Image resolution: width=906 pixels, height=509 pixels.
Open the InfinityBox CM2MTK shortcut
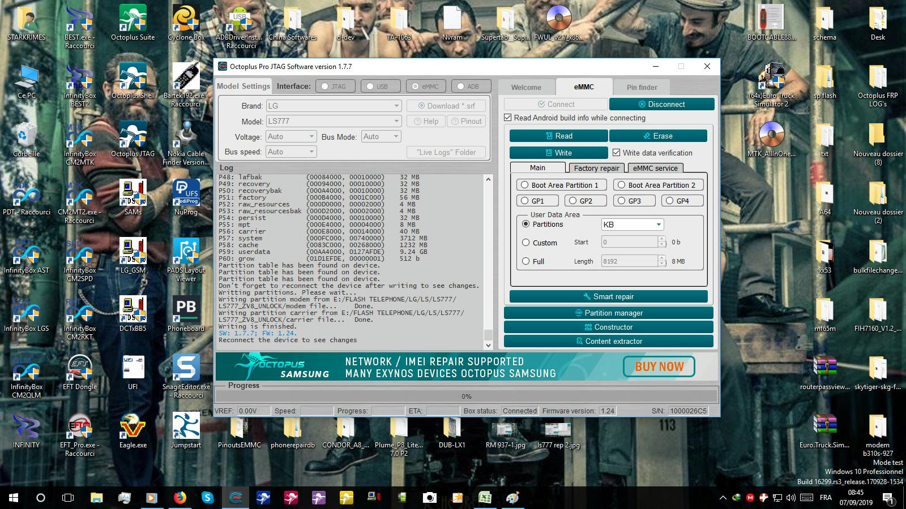coord(80,143)
